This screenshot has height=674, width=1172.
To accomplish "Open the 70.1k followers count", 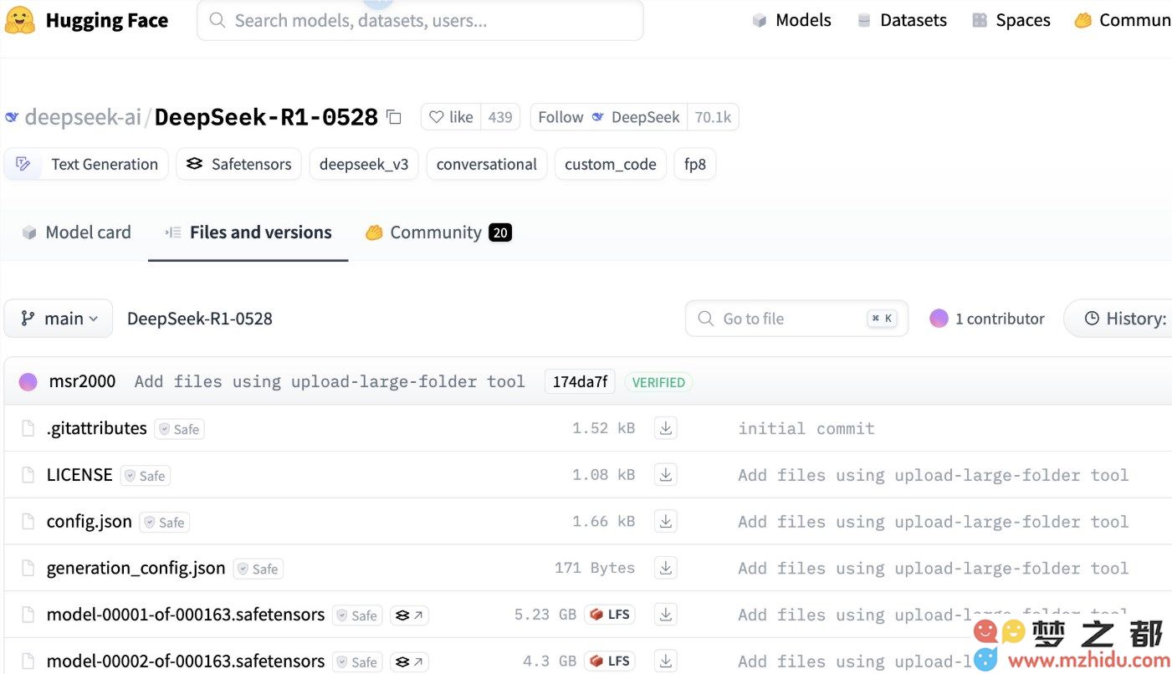I will [713, 117].
